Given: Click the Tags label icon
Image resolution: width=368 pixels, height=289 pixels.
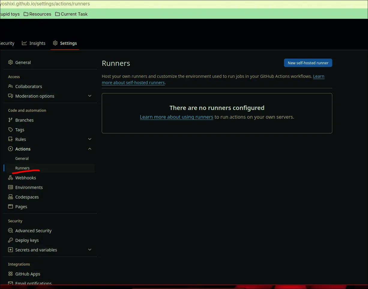Looking at the screenshot, I should click(11, 129).
